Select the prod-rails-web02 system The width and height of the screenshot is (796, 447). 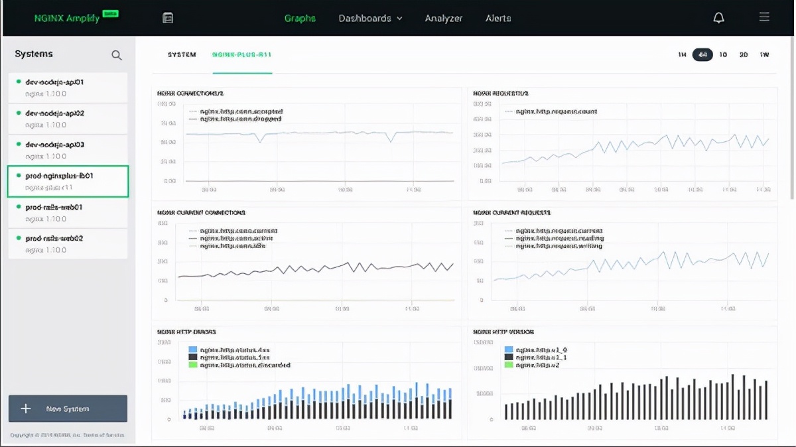click(x=68, y=243)
